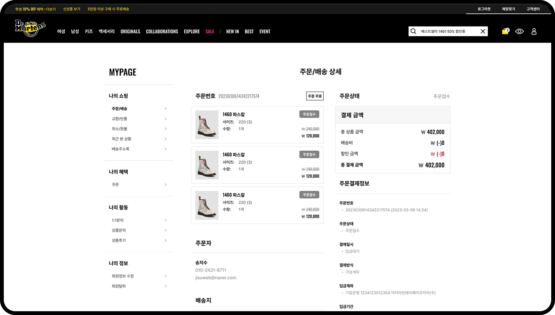Image resolution: width=555 pixels, height=315 pixels.
Task: Click the search magnifier icon
Action: (x=414, y=31)
